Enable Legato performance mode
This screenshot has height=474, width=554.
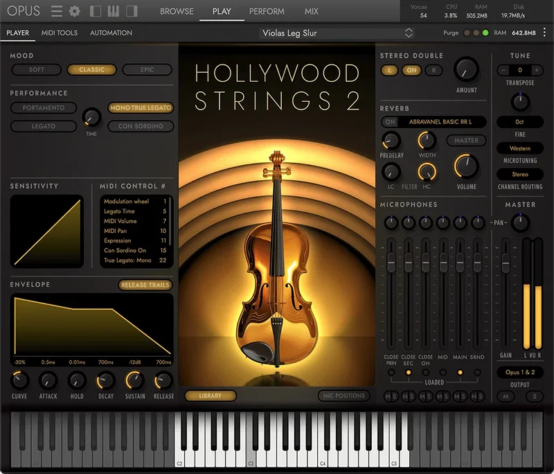click(44, 126)
